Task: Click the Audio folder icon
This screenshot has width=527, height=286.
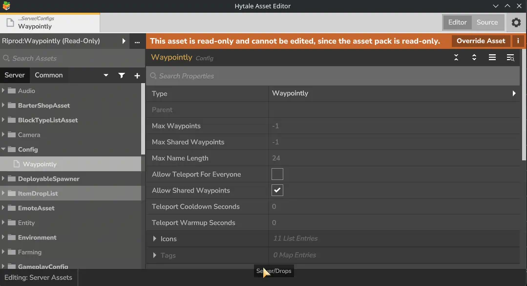Action: coord(12,90)
